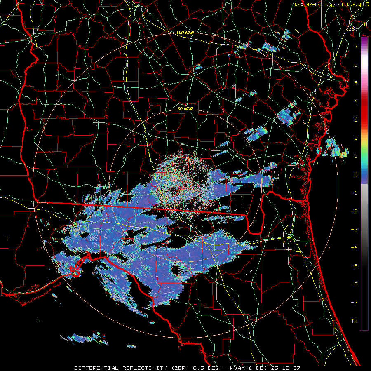Click the -3 value on the color scale
Viewport: 371px width, 371px height.
click(354, 230)
